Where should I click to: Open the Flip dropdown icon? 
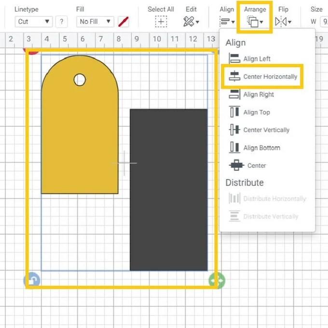pyautogui.click(x=283, y=22)
